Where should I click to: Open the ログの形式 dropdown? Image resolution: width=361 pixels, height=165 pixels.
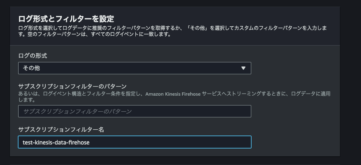click(134, 68)
